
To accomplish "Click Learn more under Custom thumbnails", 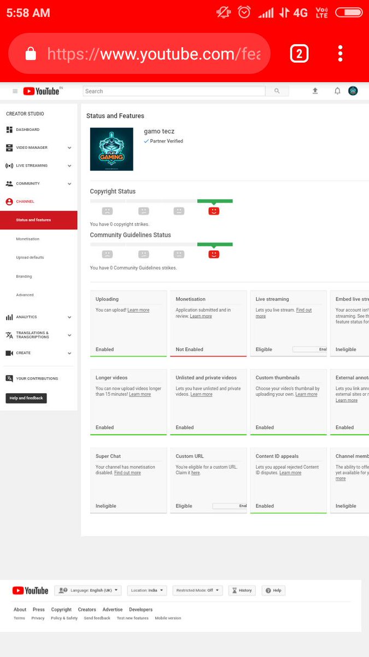I will [306, 394].
